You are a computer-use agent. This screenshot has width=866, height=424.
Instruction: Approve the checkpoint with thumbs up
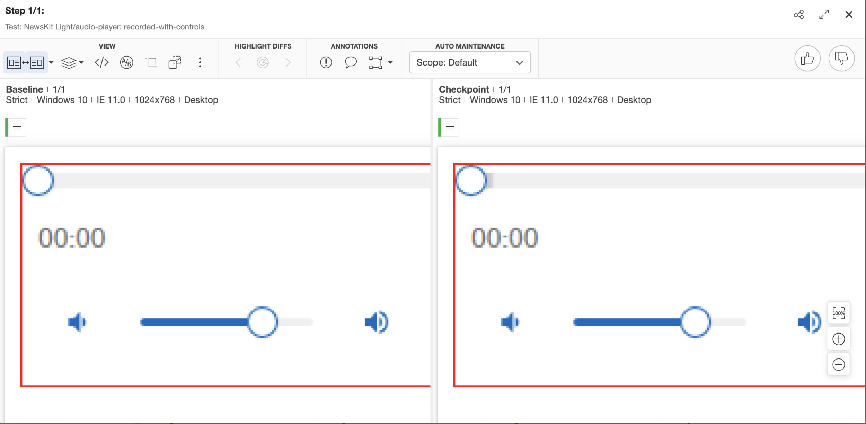[807, 59]
